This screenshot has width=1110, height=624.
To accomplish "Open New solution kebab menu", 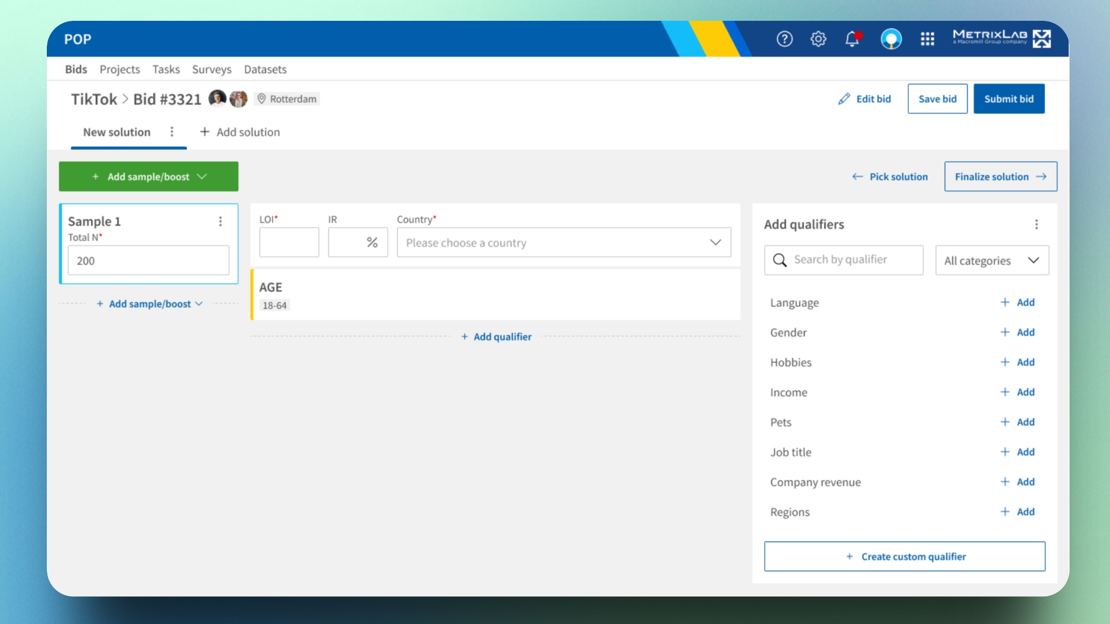I will (172, 132).
